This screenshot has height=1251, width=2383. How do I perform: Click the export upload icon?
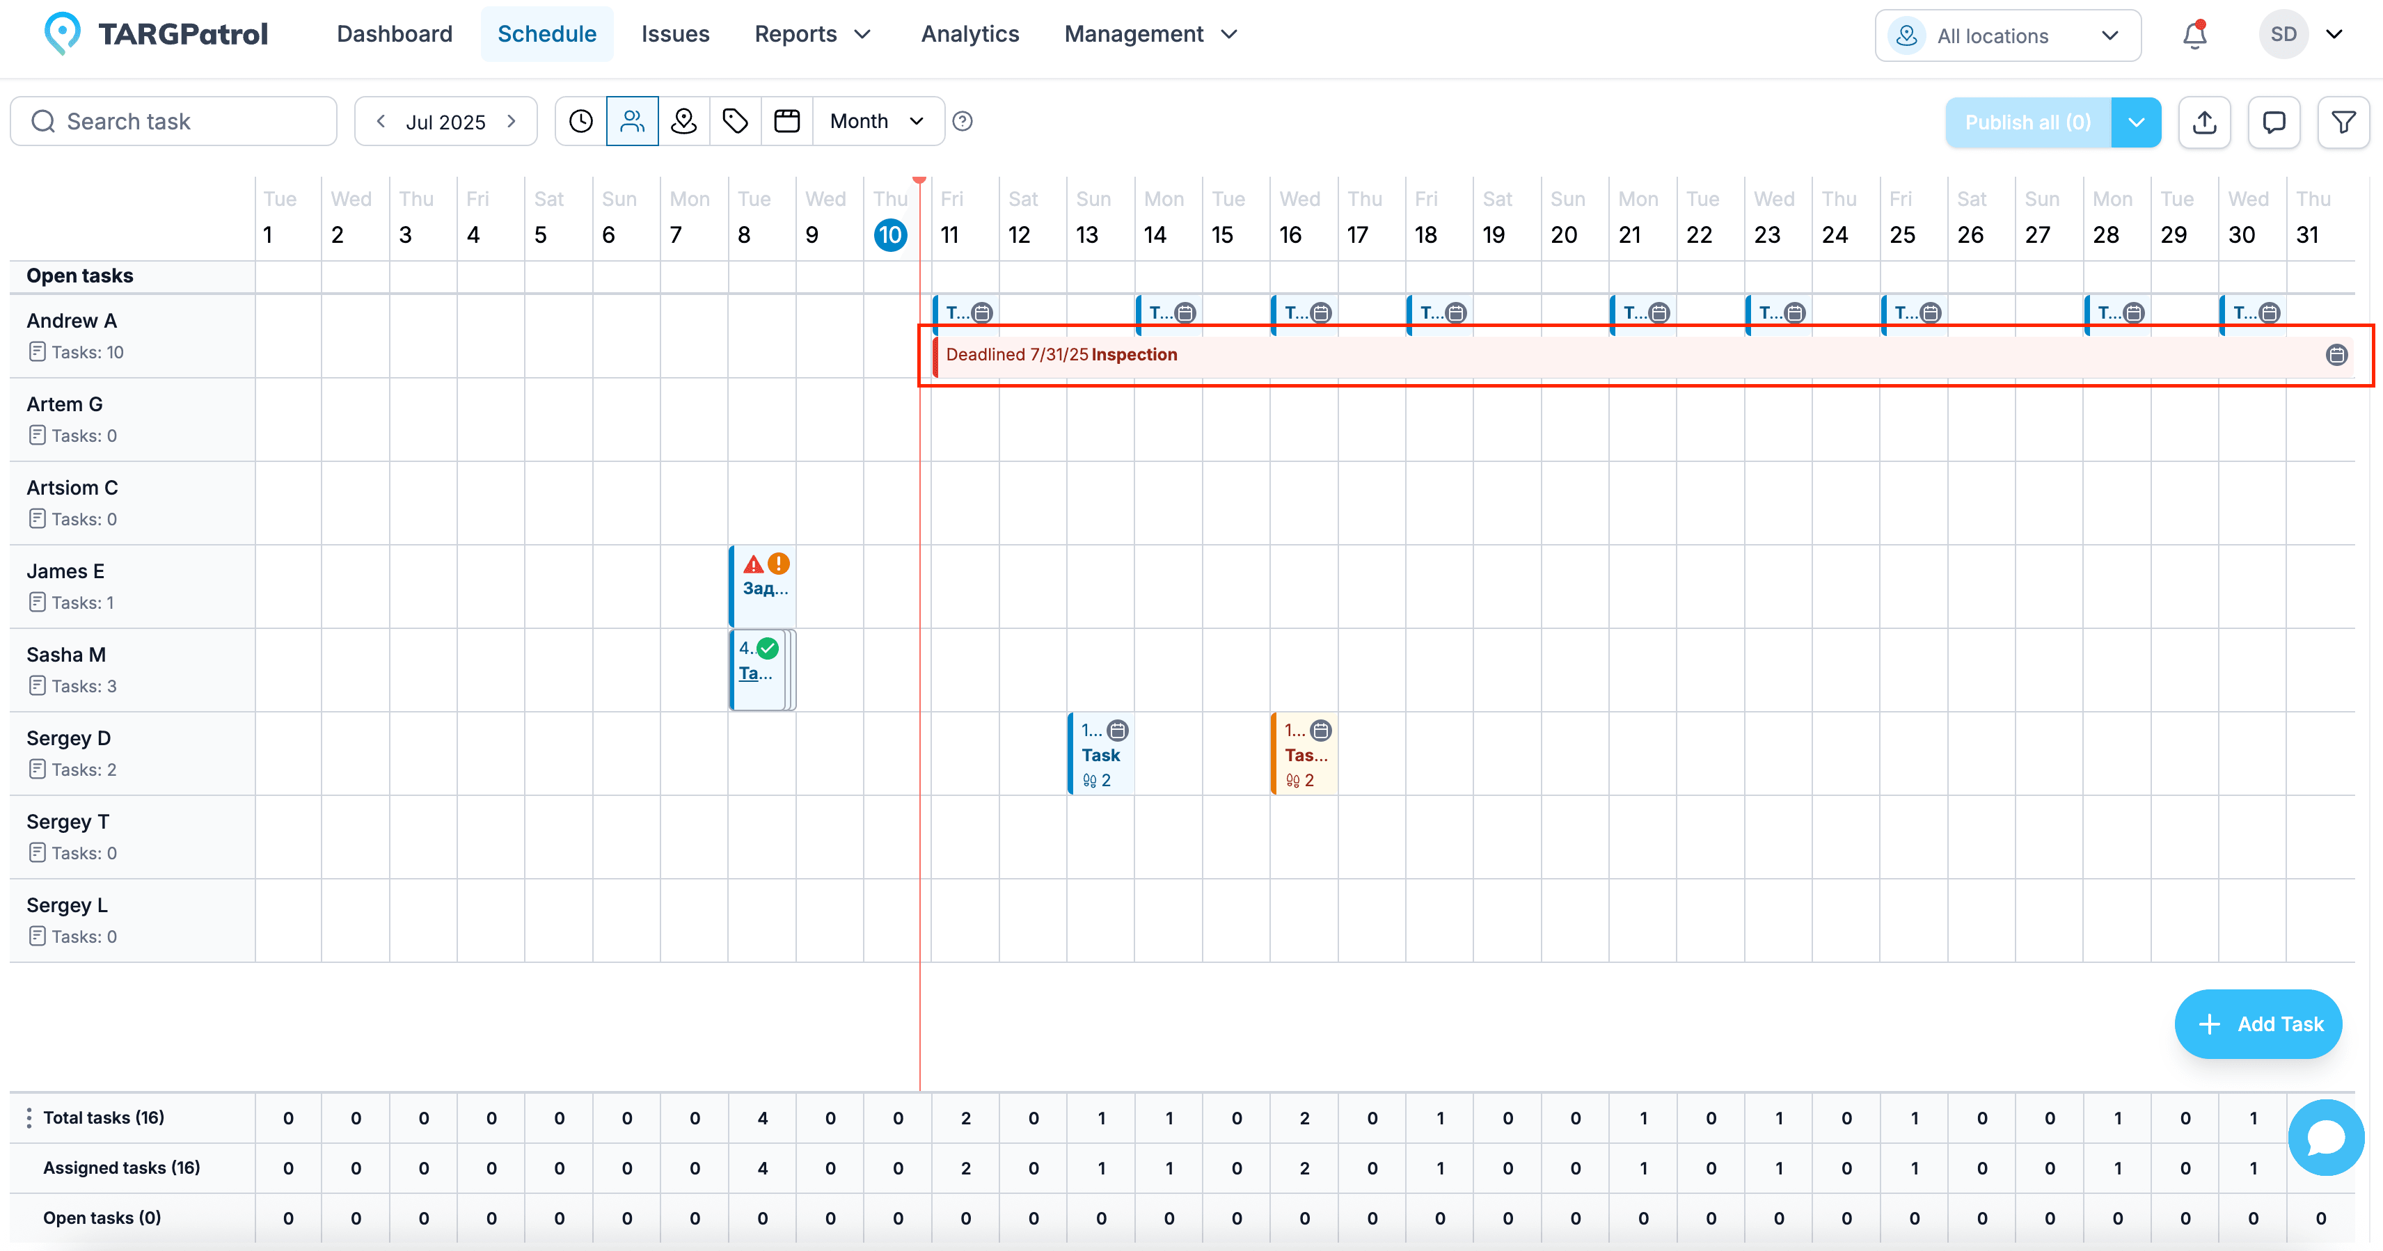click(2204, 122)
